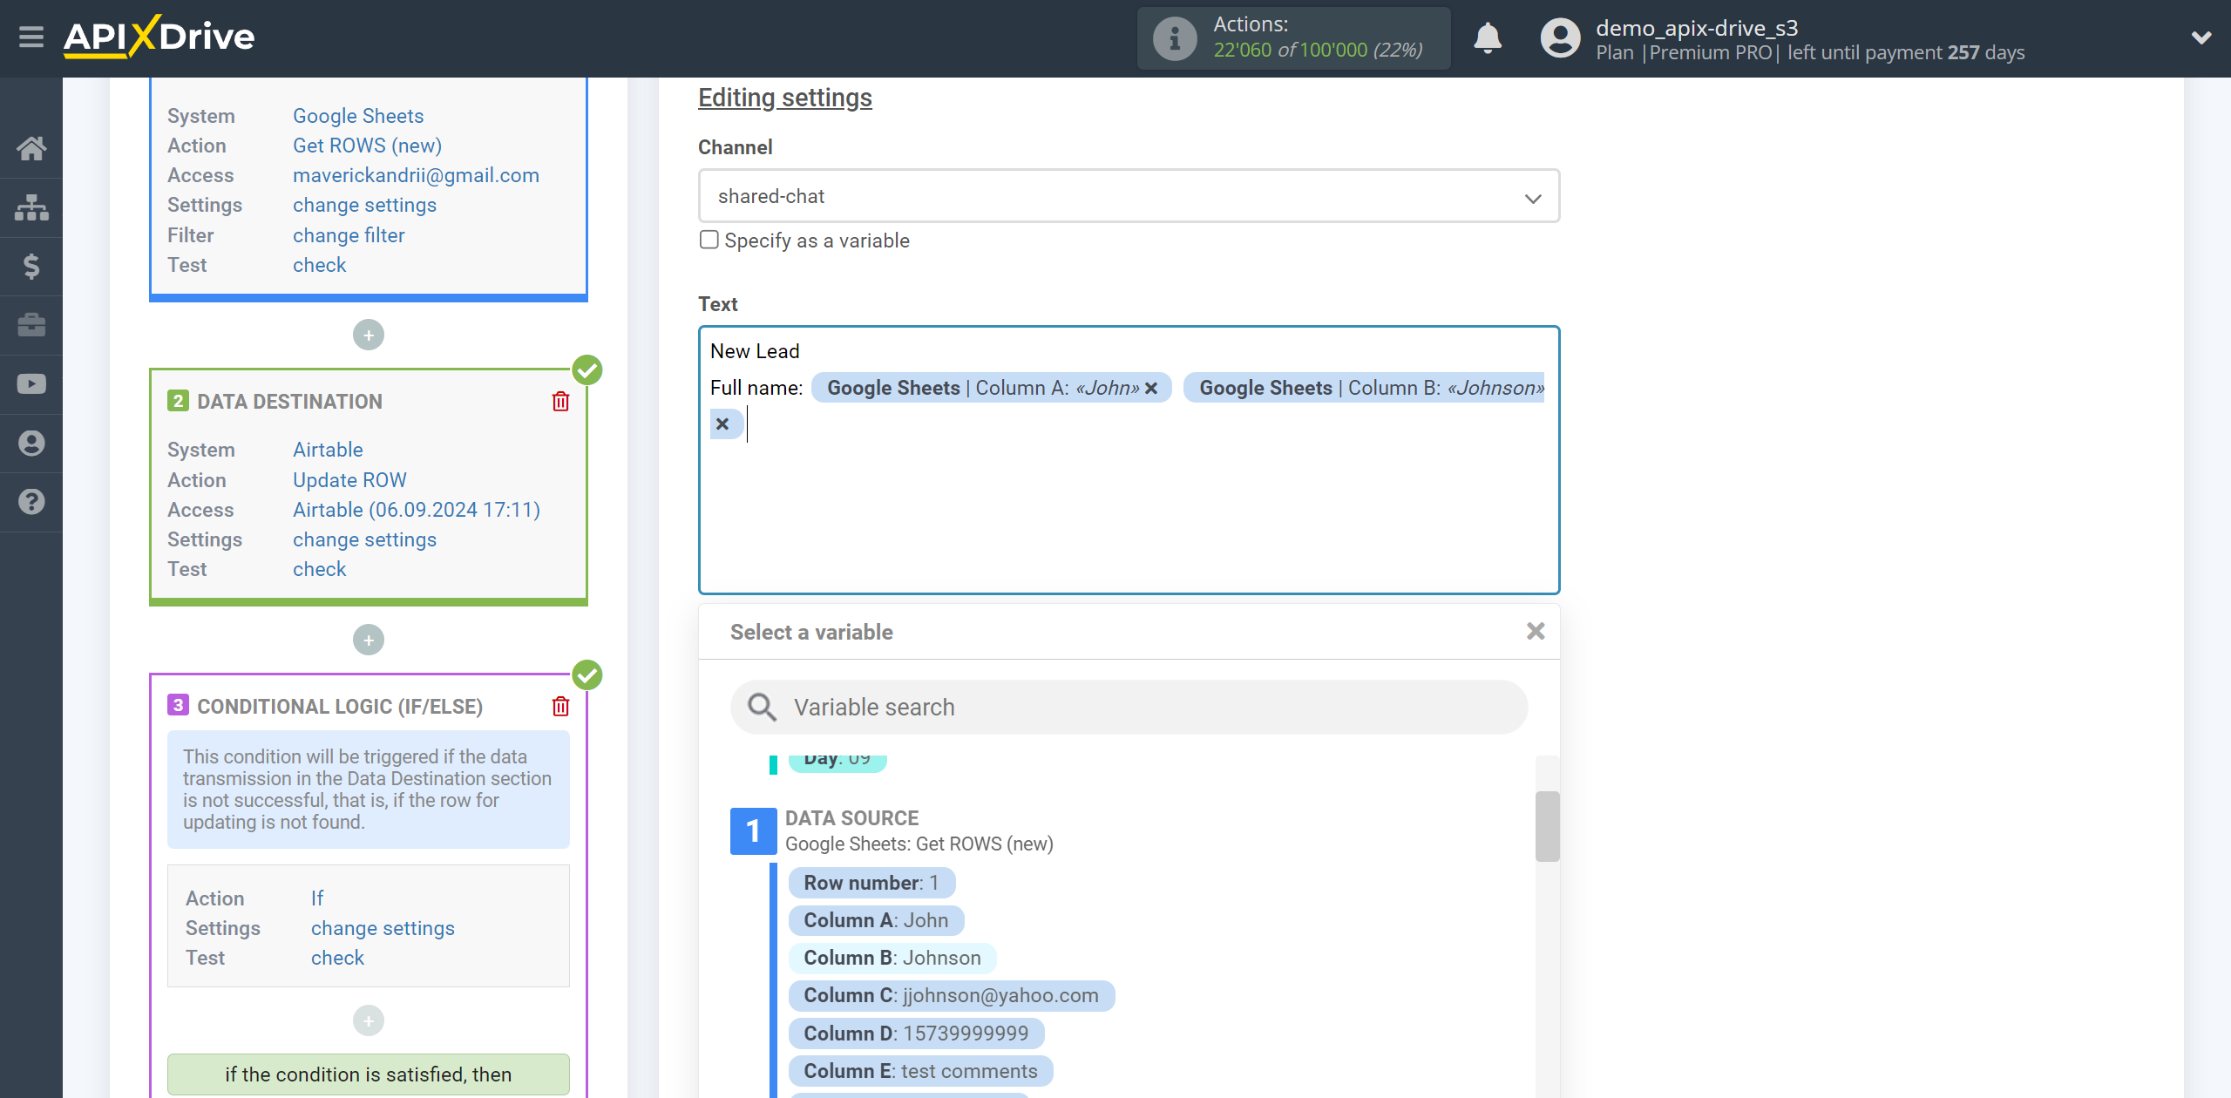This screenshot has height=1098, width=2231.
Task: Remove the Column B Johnson variable tag
Action: coord(722,424)
